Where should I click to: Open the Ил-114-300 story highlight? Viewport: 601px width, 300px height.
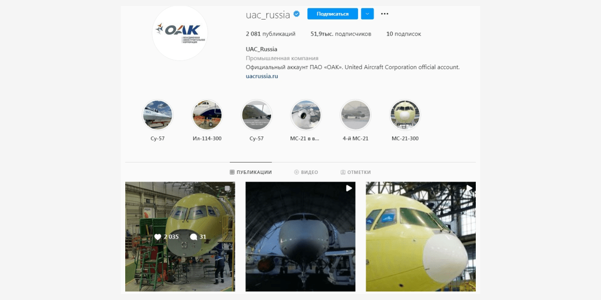(207, 115)
